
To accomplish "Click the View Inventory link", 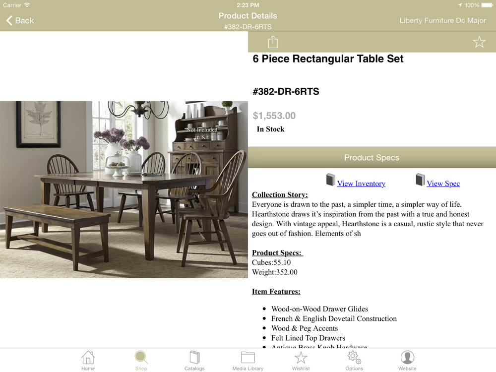I will (x=361, y=184).
